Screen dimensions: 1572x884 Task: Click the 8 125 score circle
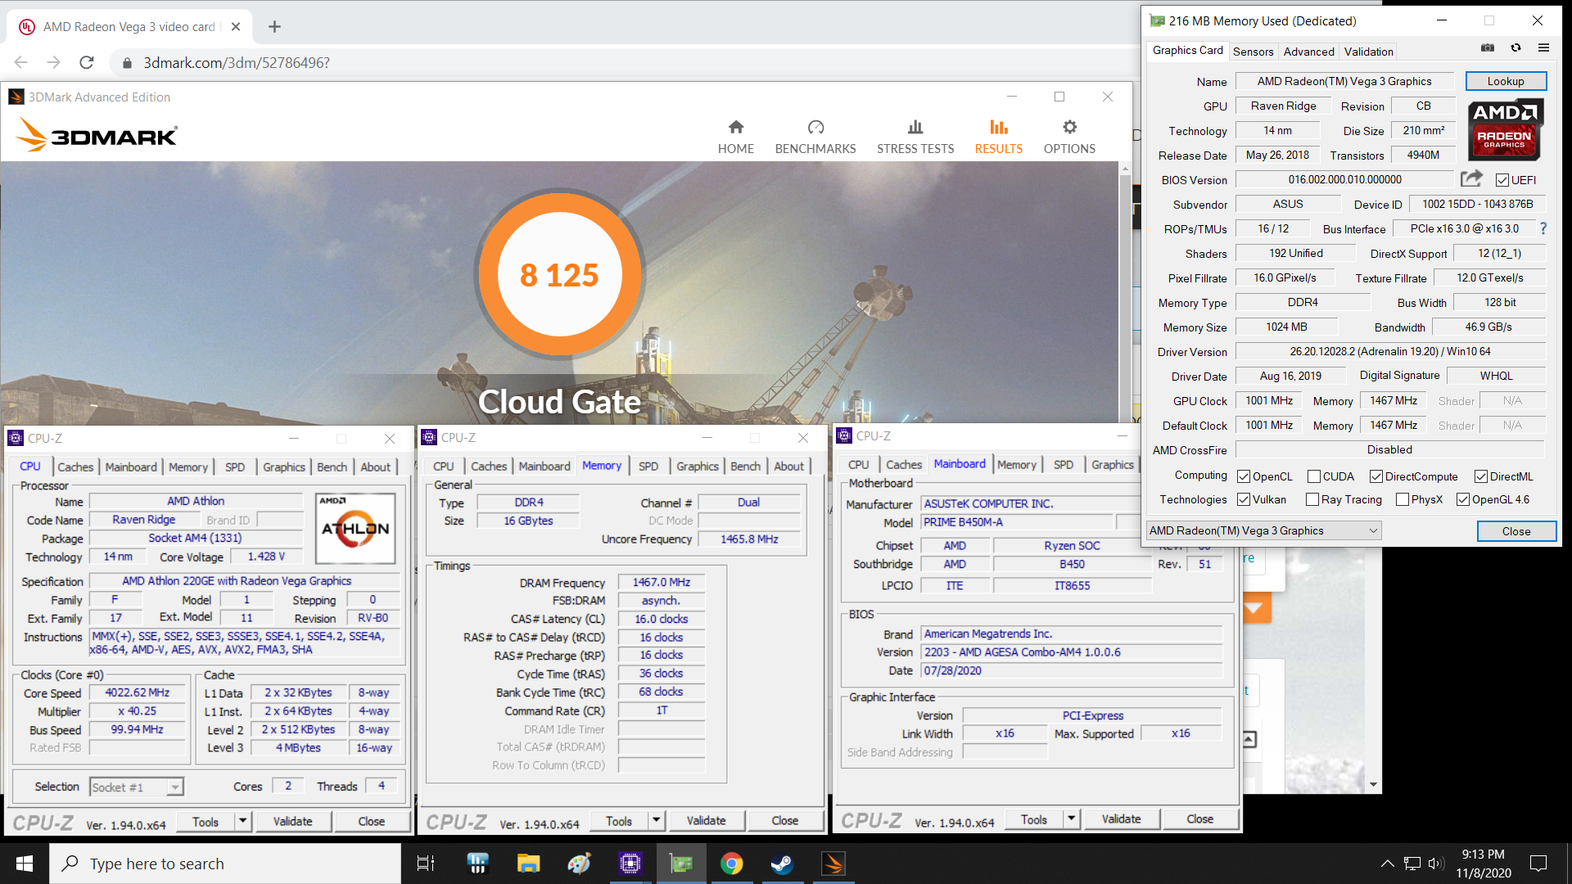pyautogui.click(x=560, y=274)
